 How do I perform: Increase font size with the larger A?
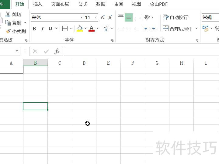(x=103, y=17)
